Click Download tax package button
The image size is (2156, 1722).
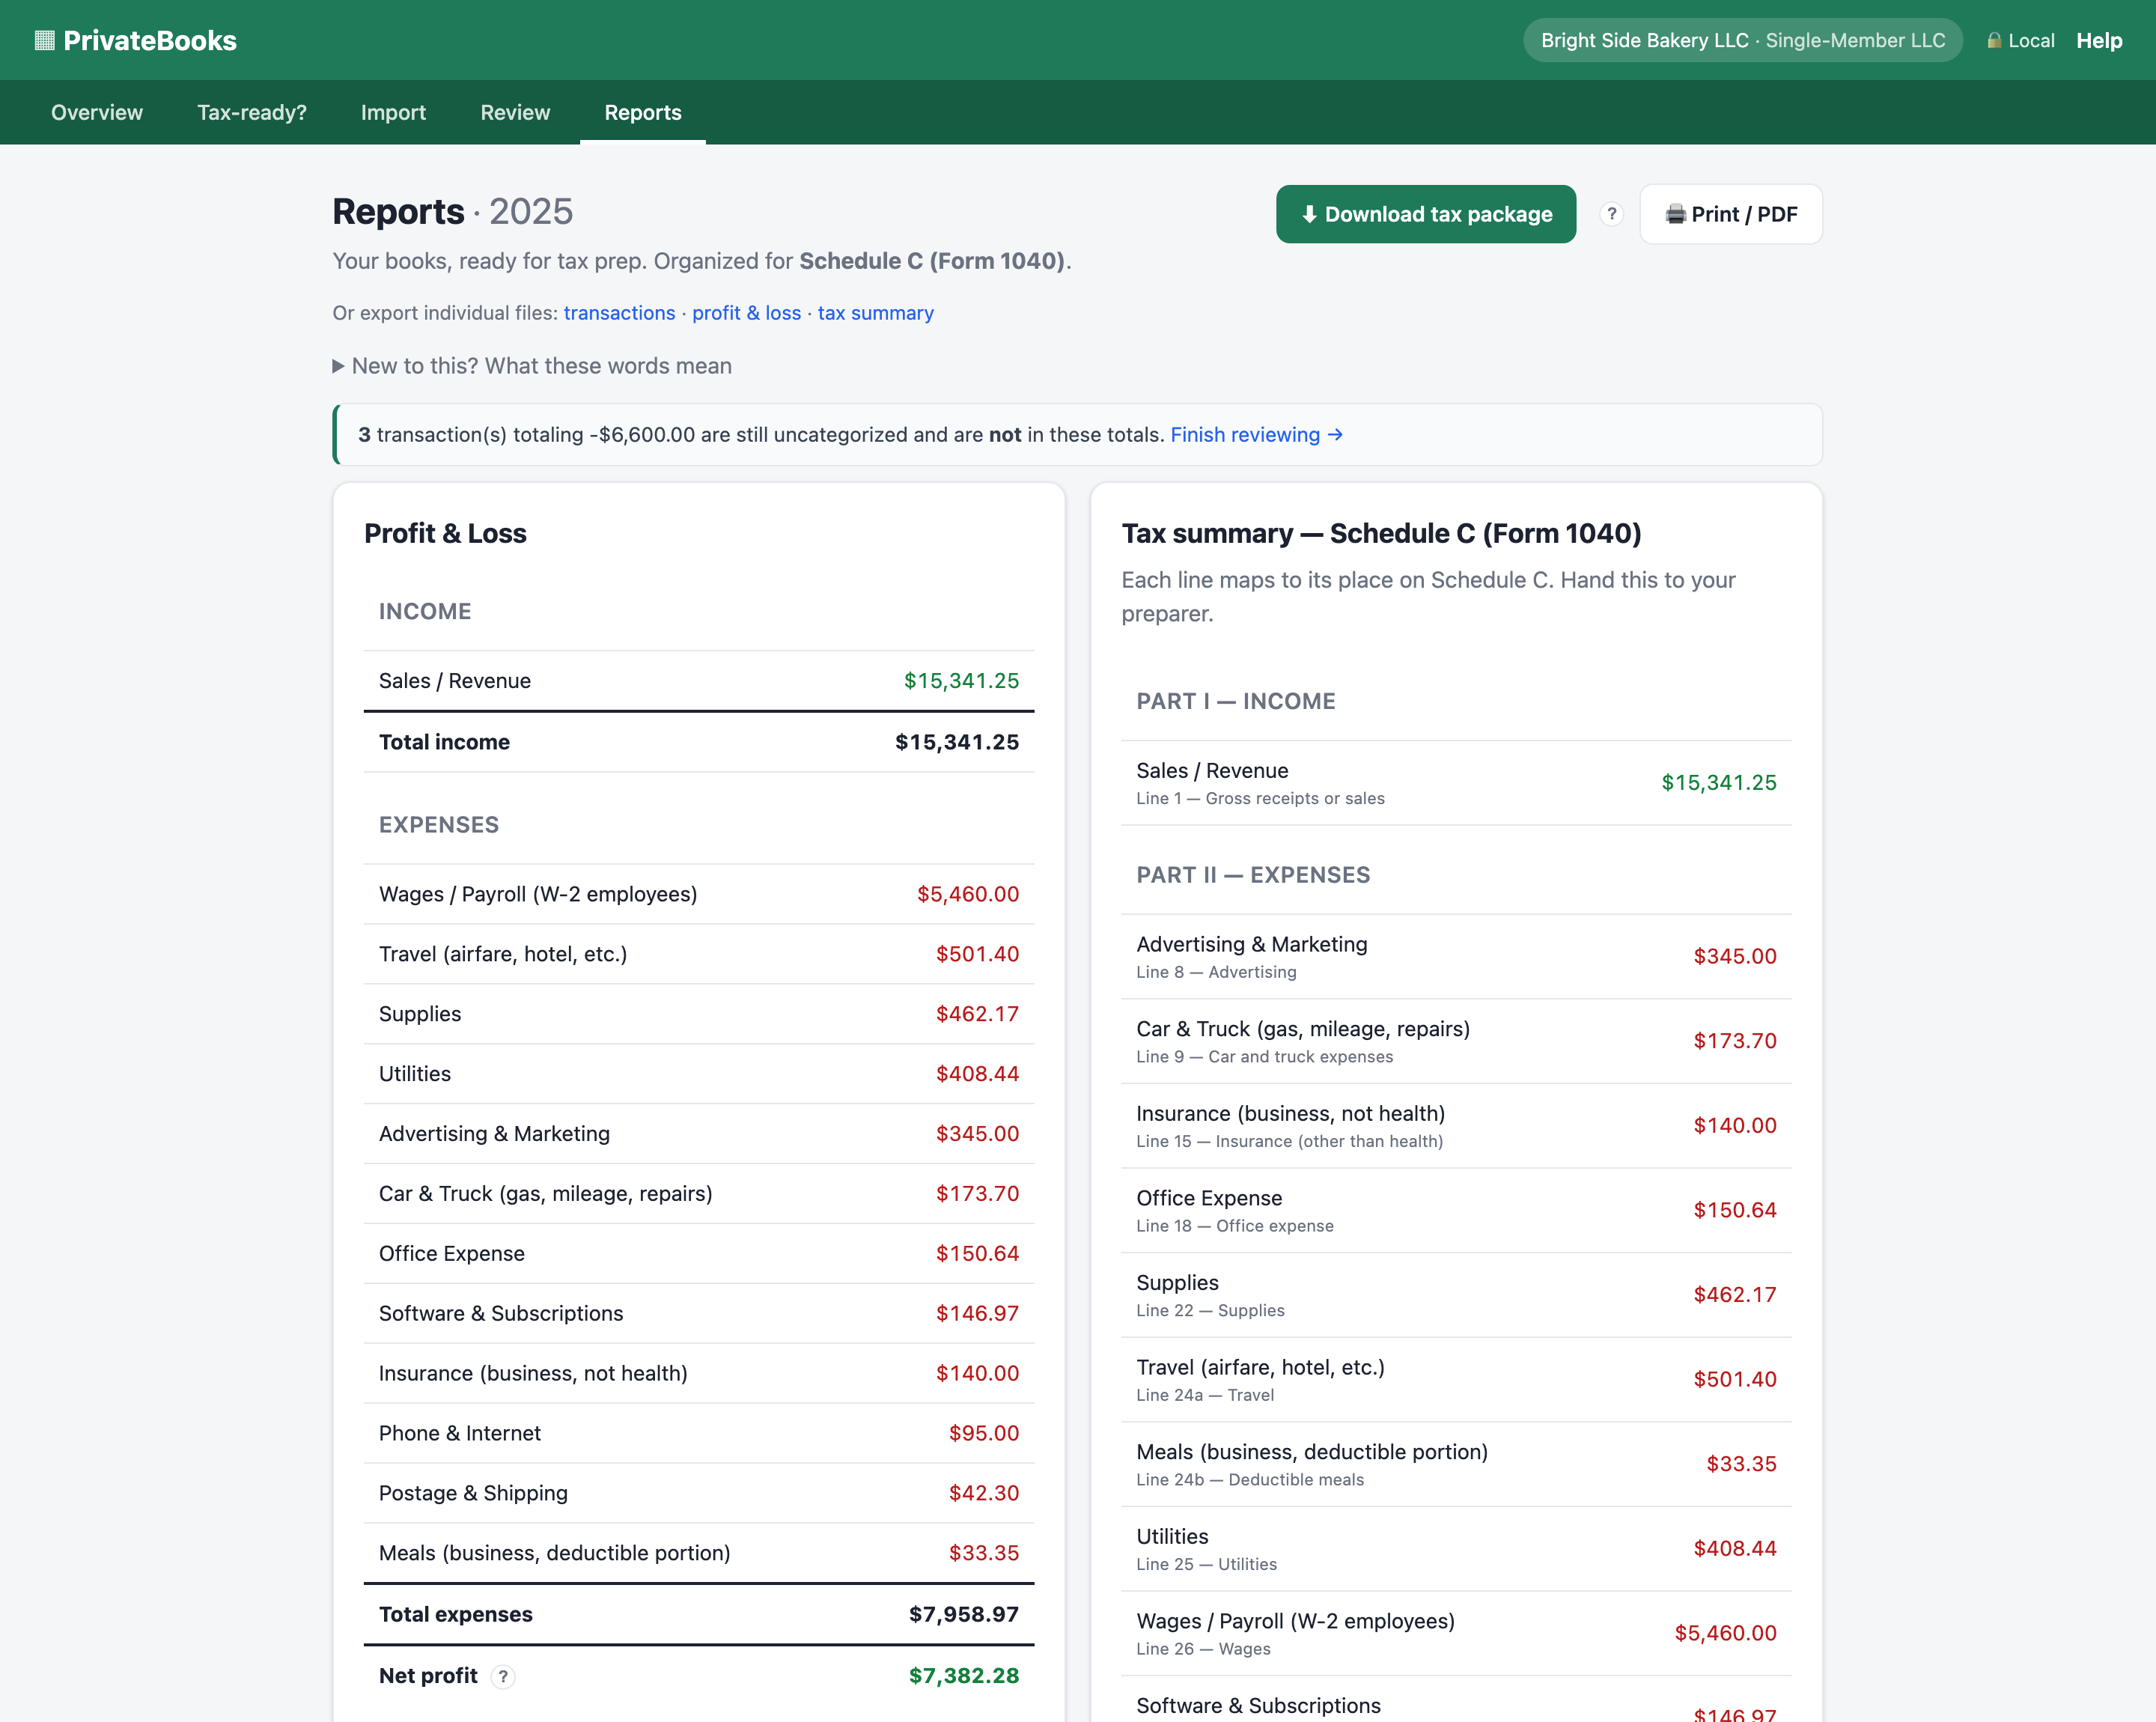click(x=1426, y=214)
